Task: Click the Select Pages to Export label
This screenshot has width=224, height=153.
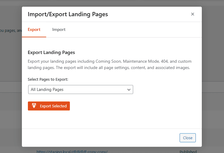Action: (48, 79)
